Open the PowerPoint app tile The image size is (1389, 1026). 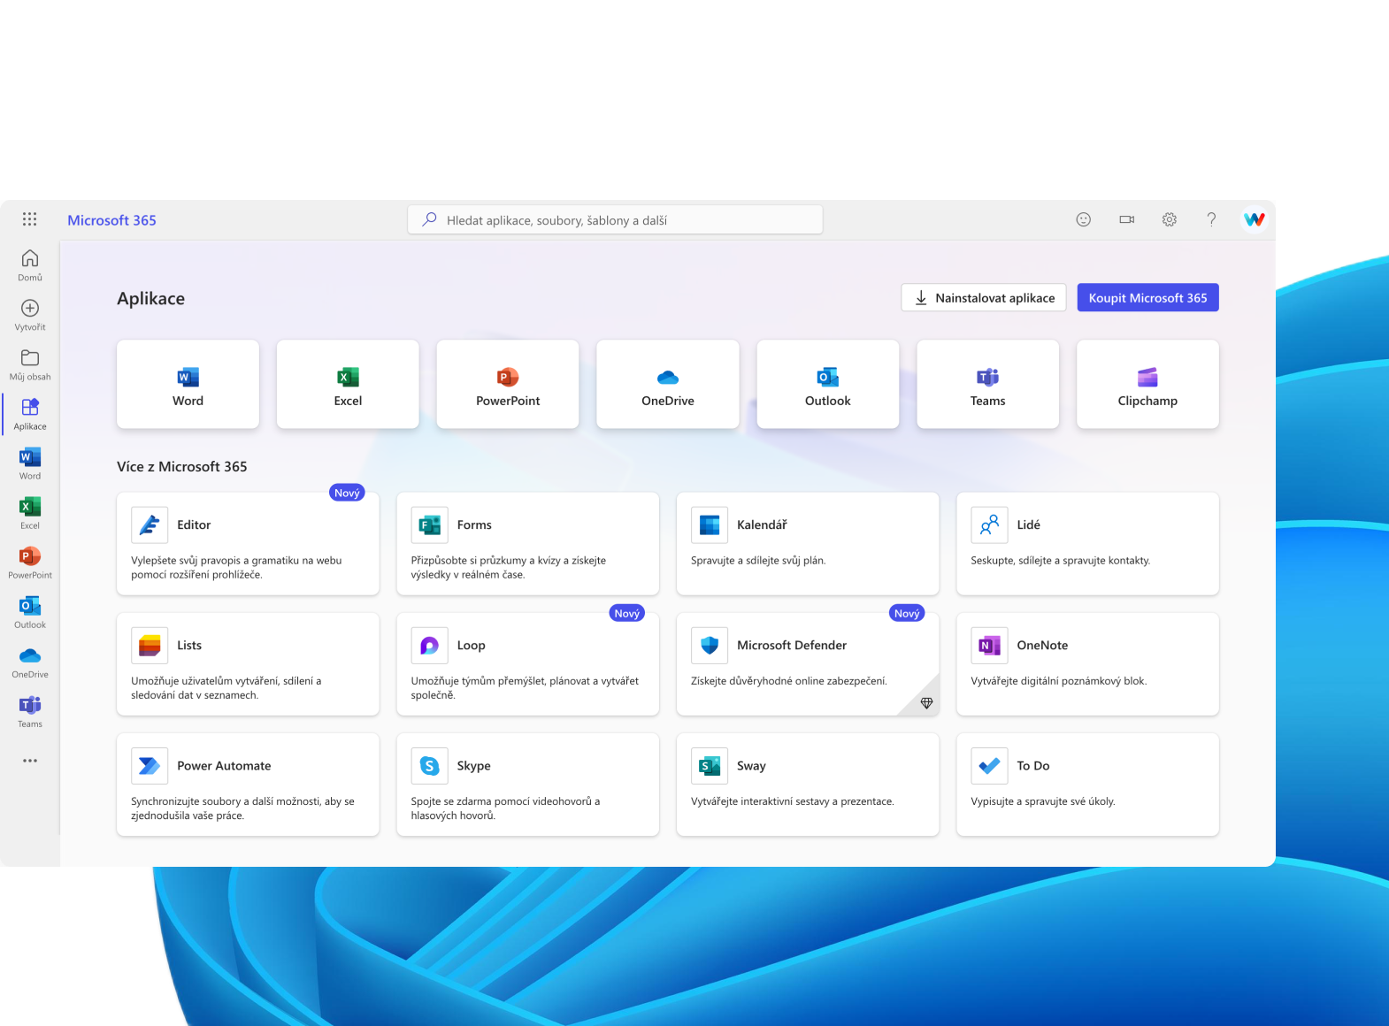pyautogui.click(x=508, y=384)
